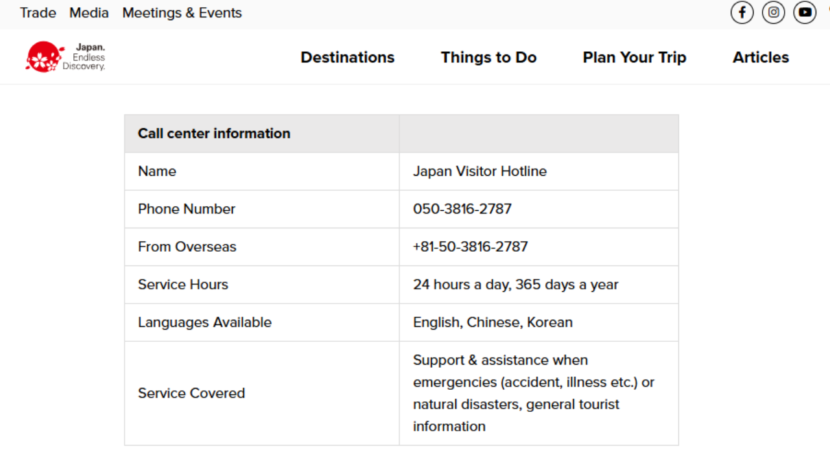The image size is (830, 467).
Task: Click the 24 hours a day service hours text
Action: (516, 284)
